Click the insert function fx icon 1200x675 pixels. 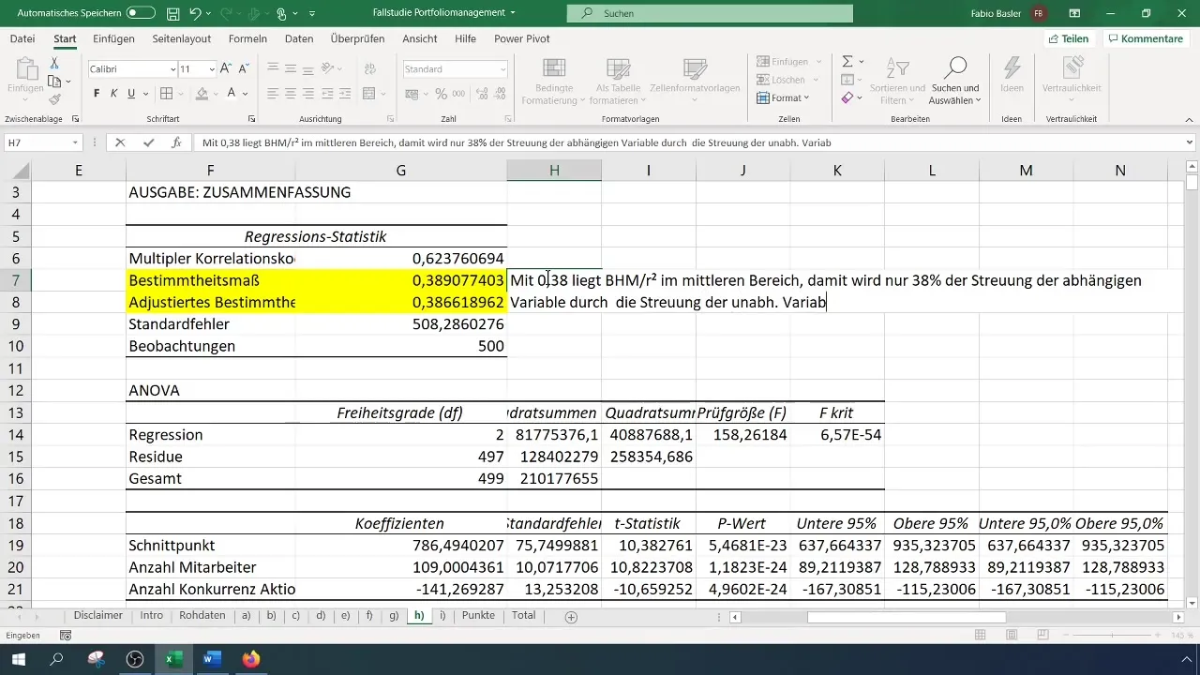(x=176, y=142)
